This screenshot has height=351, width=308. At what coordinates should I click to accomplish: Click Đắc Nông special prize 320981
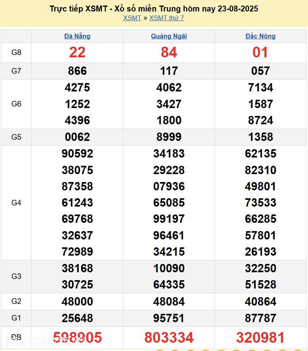click(x=260, y=338)
